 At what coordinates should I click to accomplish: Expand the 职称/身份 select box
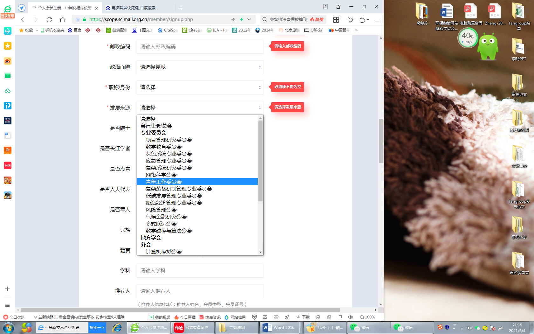[200, 87]
